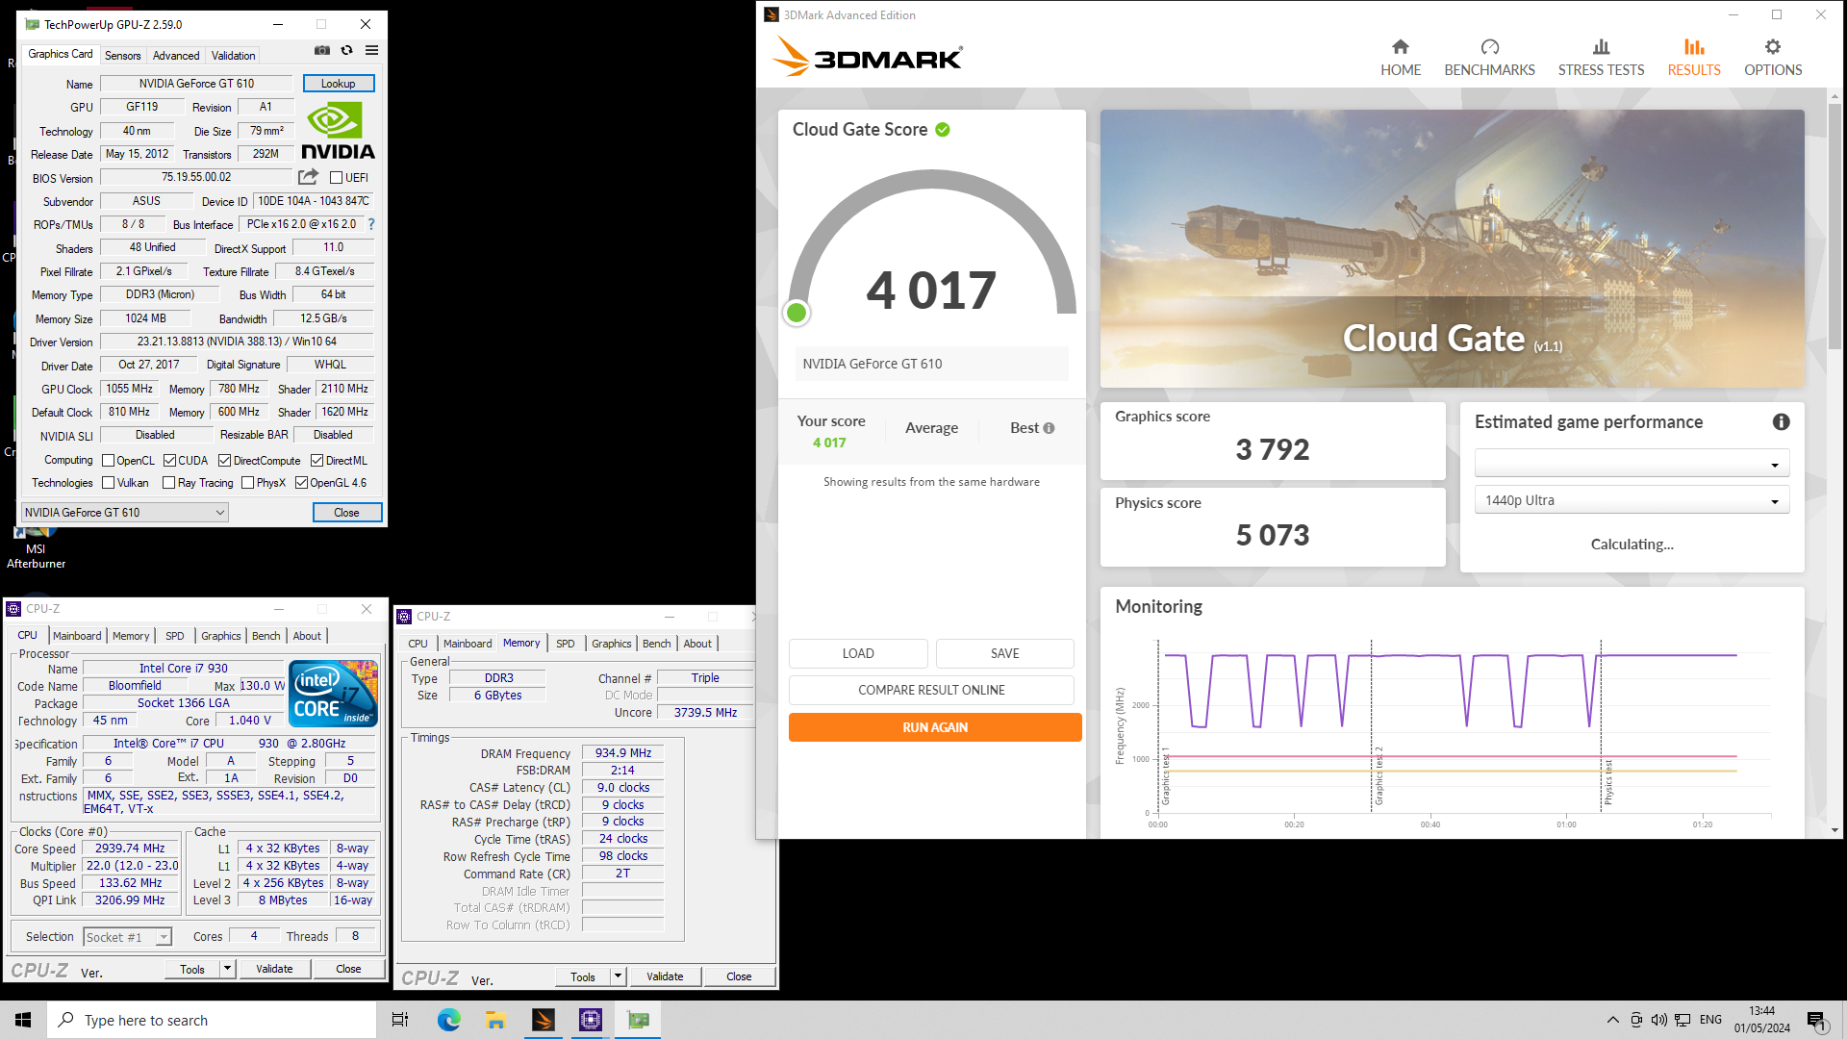Show hidden system tray icons chevron
This screenshot has height=1039, width=1847.
click(1612, 1020)
